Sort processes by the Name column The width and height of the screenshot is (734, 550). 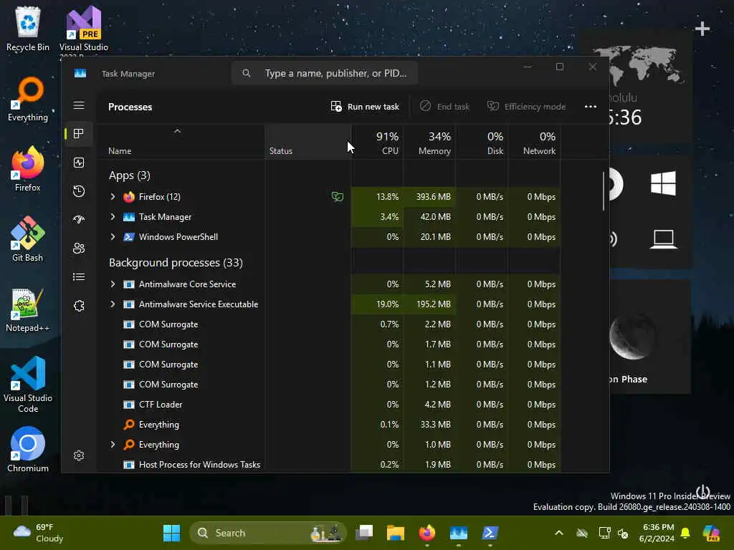point(181,143)
